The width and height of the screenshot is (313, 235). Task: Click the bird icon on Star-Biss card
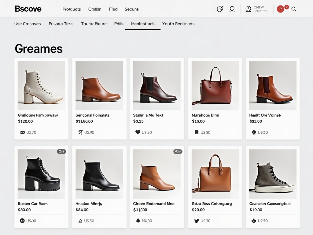point(197,221)
